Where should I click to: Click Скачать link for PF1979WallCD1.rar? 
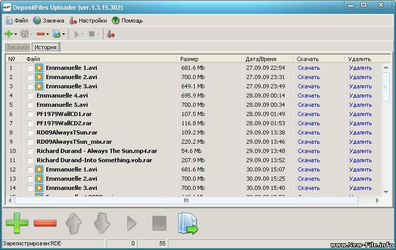point(308,114)
